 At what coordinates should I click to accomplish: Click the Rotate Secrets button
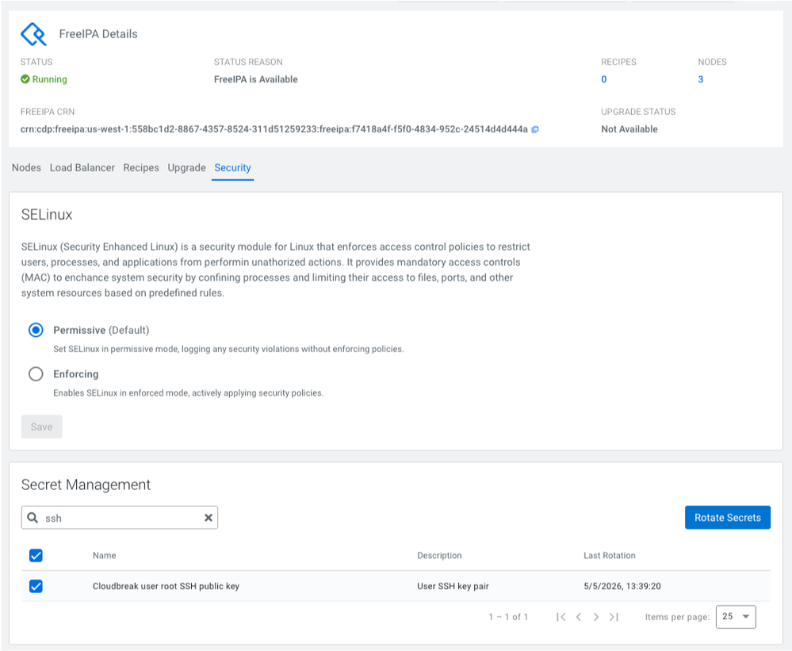tap(727, 518)
